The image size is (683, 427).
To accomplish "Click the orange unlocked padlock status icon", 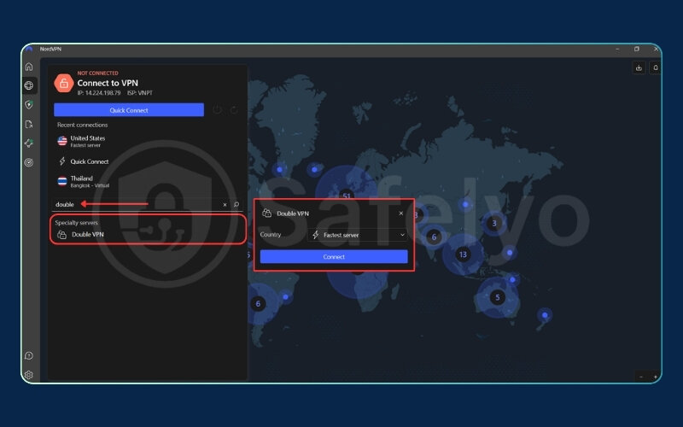I will click(x=63, y=83).
